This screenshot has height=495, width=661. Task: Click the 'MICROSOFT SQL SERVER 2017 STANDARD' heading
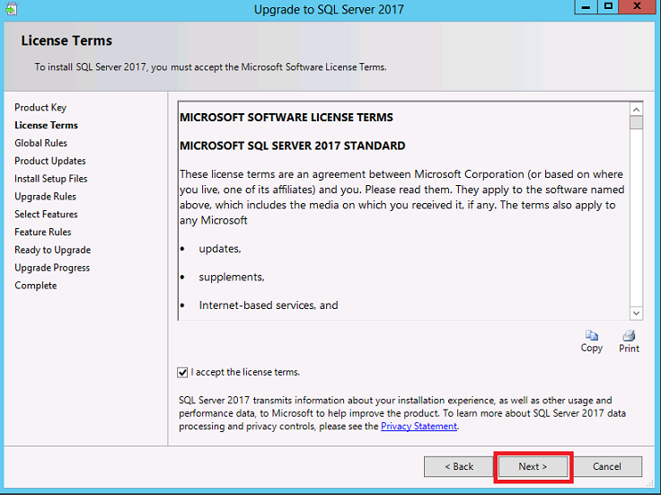292,146
